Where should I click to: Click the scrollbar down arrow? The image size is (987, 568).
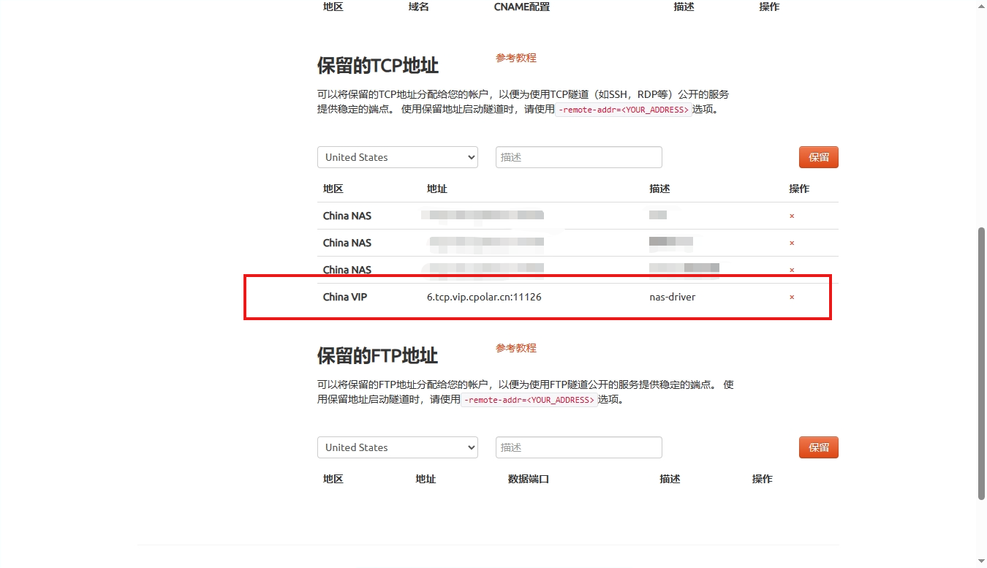click(x=981, y=561)
